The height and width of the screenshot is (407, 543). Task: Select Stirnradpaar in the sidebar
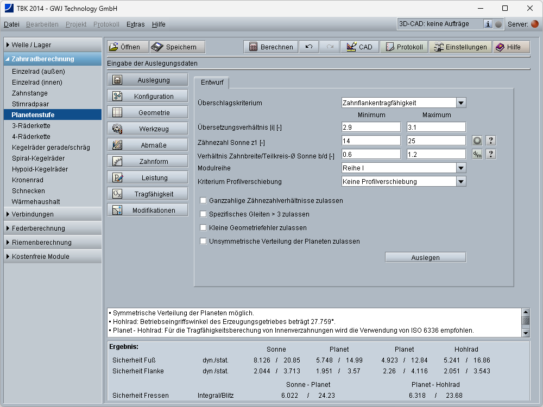pos(30,104)
